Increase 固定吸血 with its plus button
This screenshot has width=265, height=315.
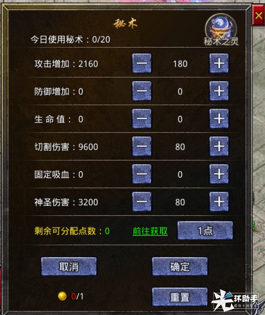(219, 174)
